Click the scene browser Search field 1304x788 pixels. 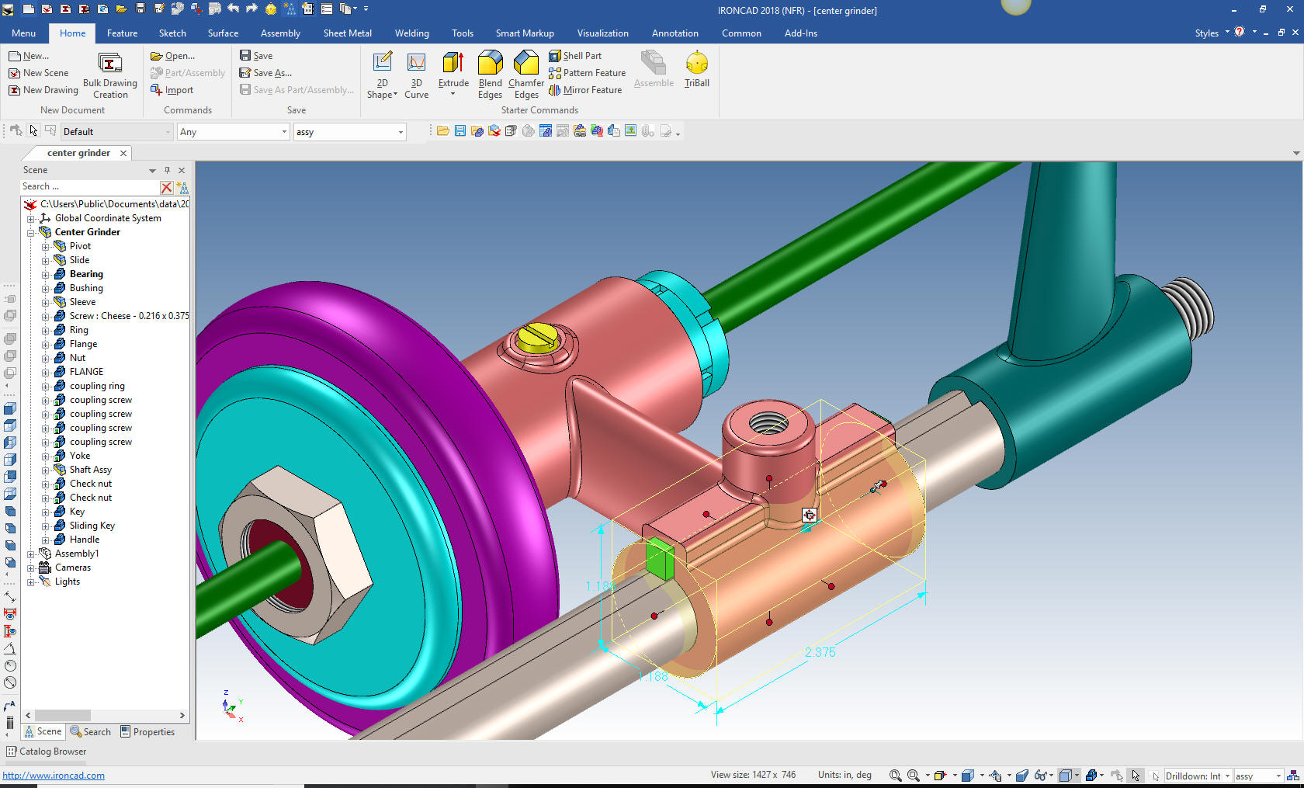click(x=88, y=187)
